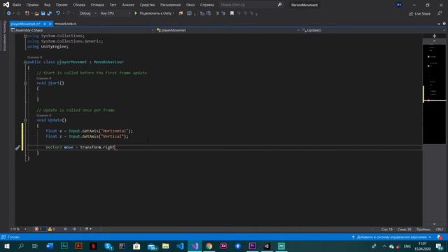Click the save file icon
This screenshot has height=252, width=448.
tap(43, 13)
